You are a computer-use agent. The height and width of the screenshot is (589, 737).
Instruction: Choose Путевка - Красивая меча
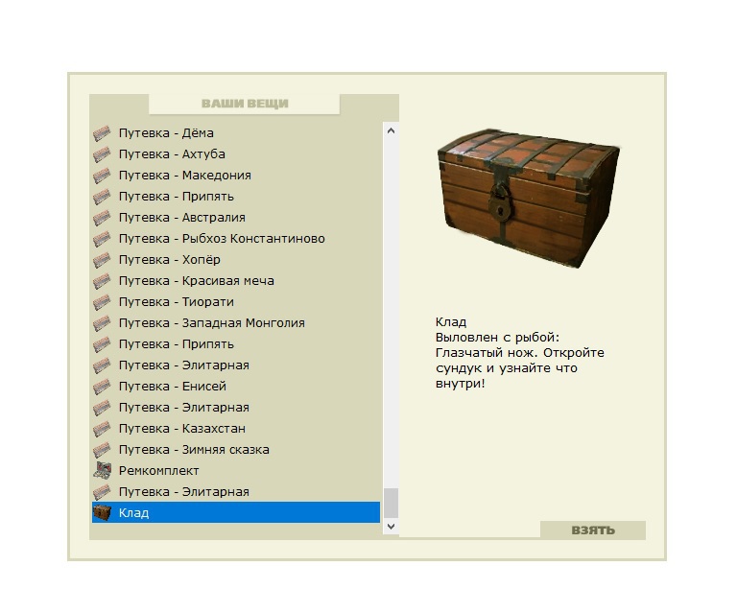click(236, 281)
